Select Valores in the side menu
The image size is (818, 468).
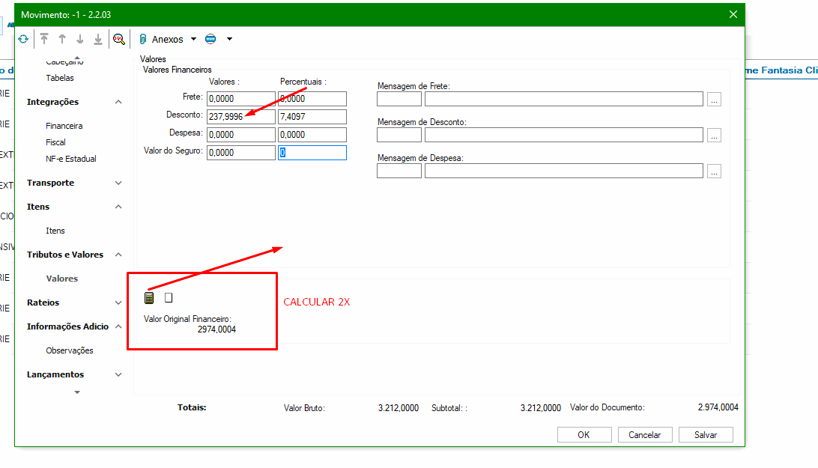(61, 279)
